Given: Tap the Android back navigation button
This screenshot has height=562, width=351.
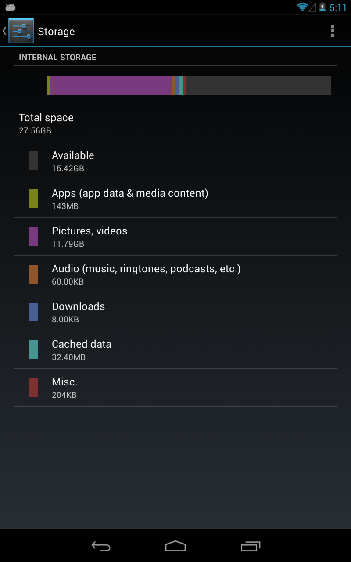Looking at the screenshot, I should 101,546.
